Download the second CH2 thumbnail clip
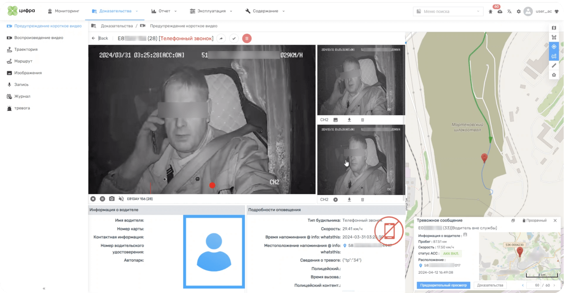This screenshot has height=293, width=564. [x=349, y=200]
